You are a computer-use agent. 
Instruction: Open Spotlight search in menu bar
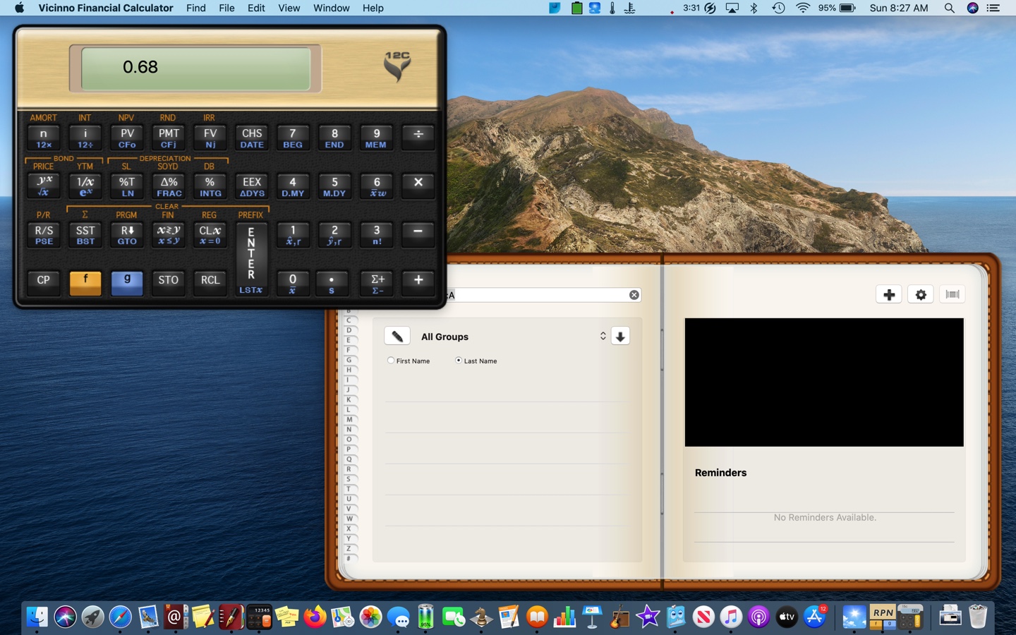pos(950,8)
